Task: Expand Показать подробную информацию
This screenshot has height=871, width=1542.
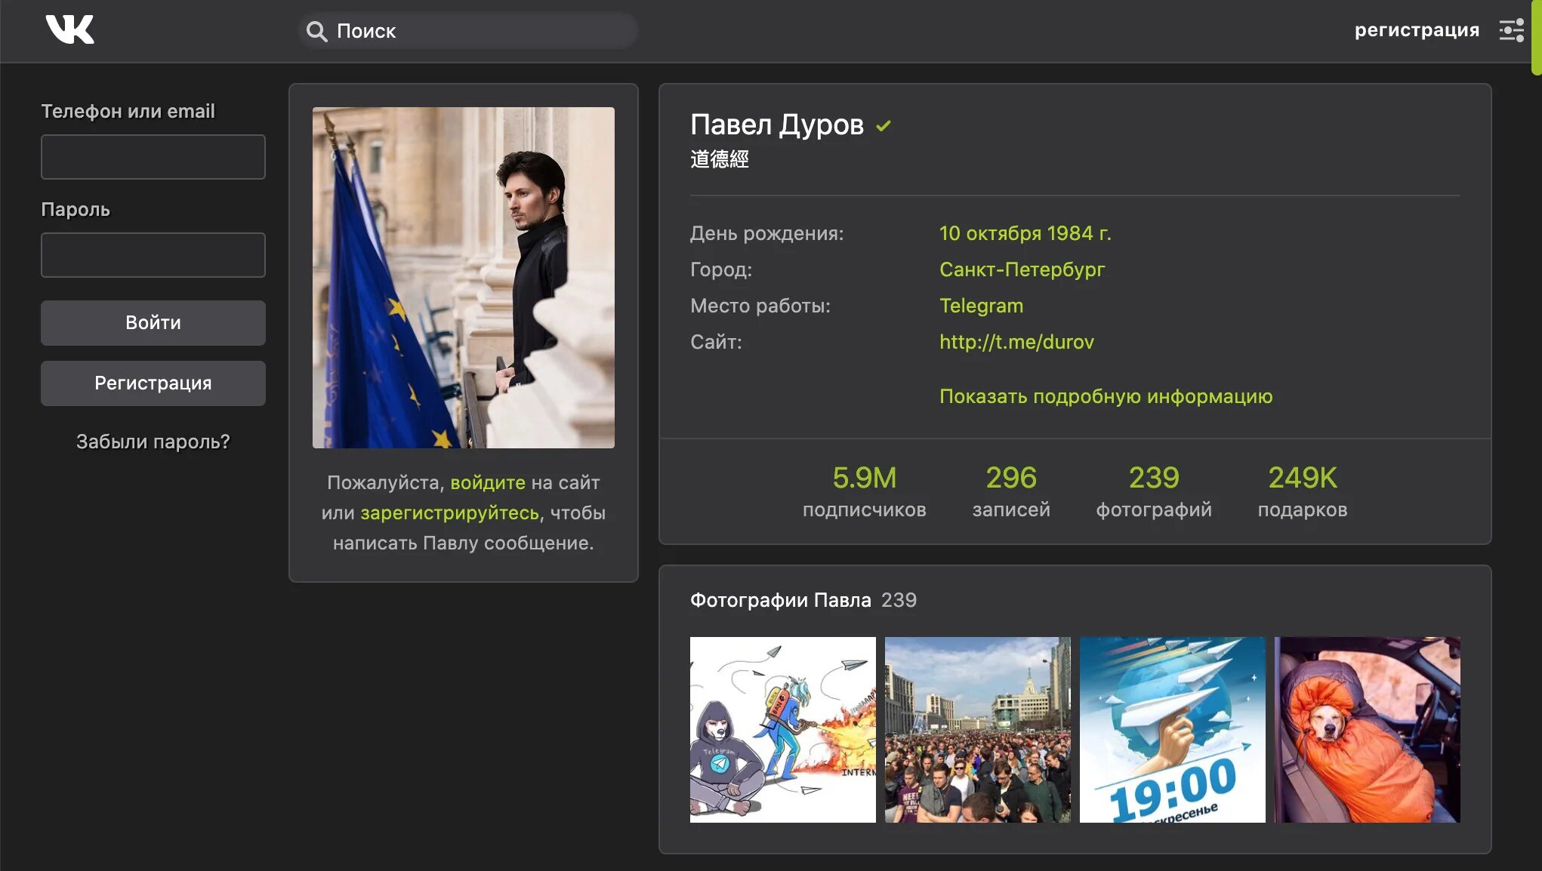Action: [x=1106, y=396]
